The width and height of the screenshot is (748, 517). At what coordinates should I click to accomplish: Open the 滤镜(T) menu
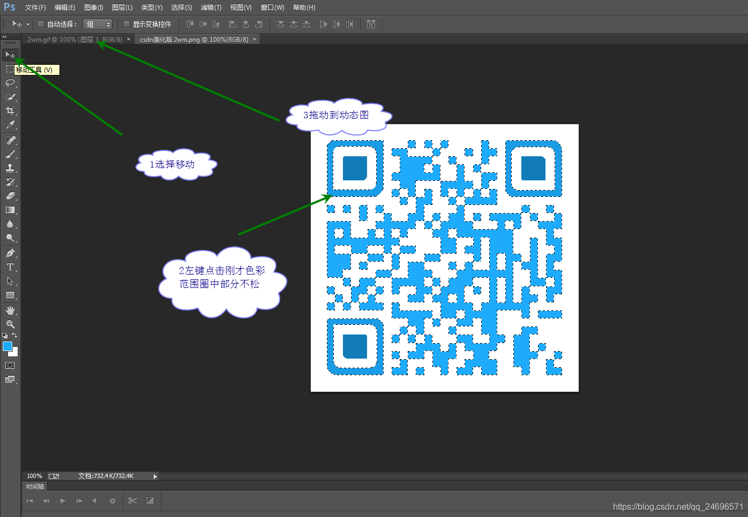click(211, 7)
